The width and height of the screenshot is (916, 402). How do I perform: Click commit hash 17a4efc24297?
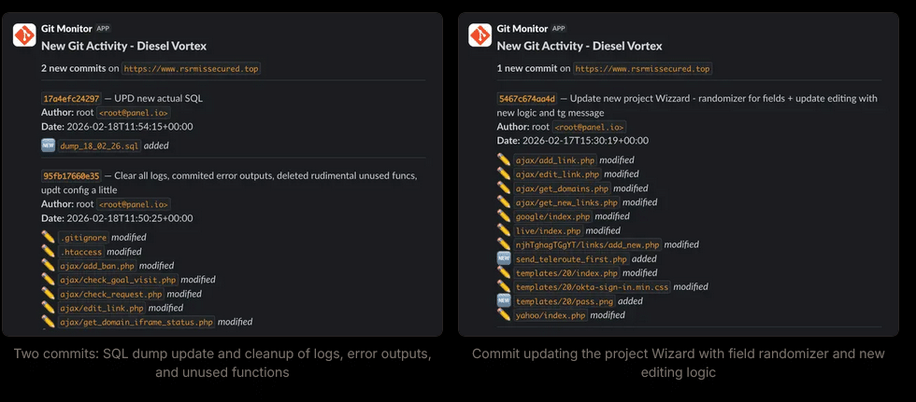[x=71, y=99]
